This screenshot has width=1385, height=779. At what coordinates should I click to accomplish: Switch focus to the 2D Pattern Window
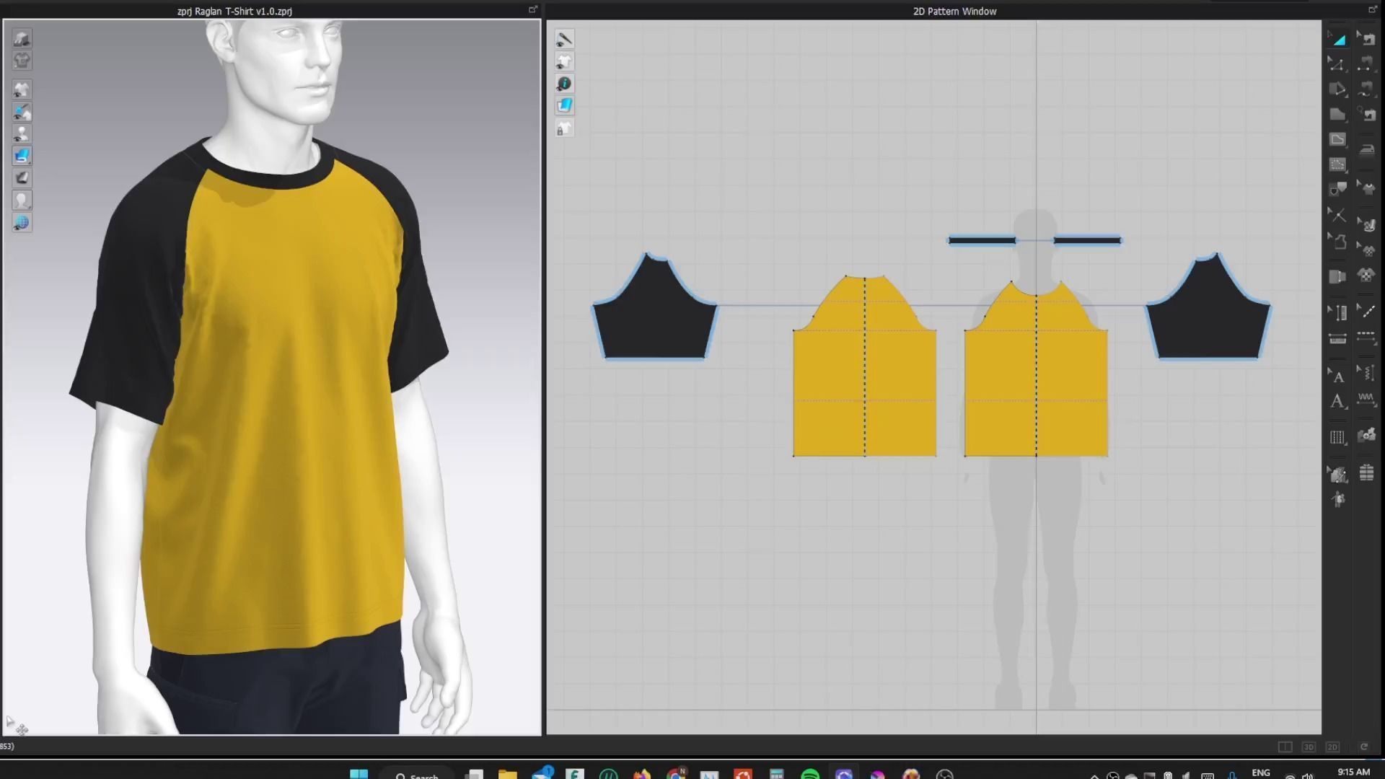(x=952, y=11)
